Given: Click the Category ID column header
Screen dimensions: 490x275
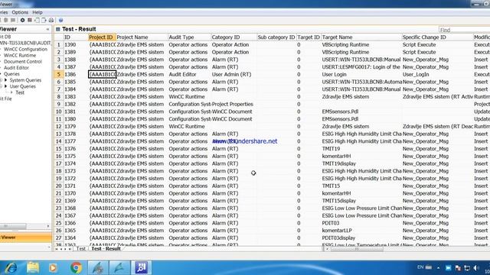Looking at the screenshot, I should 234,37.
